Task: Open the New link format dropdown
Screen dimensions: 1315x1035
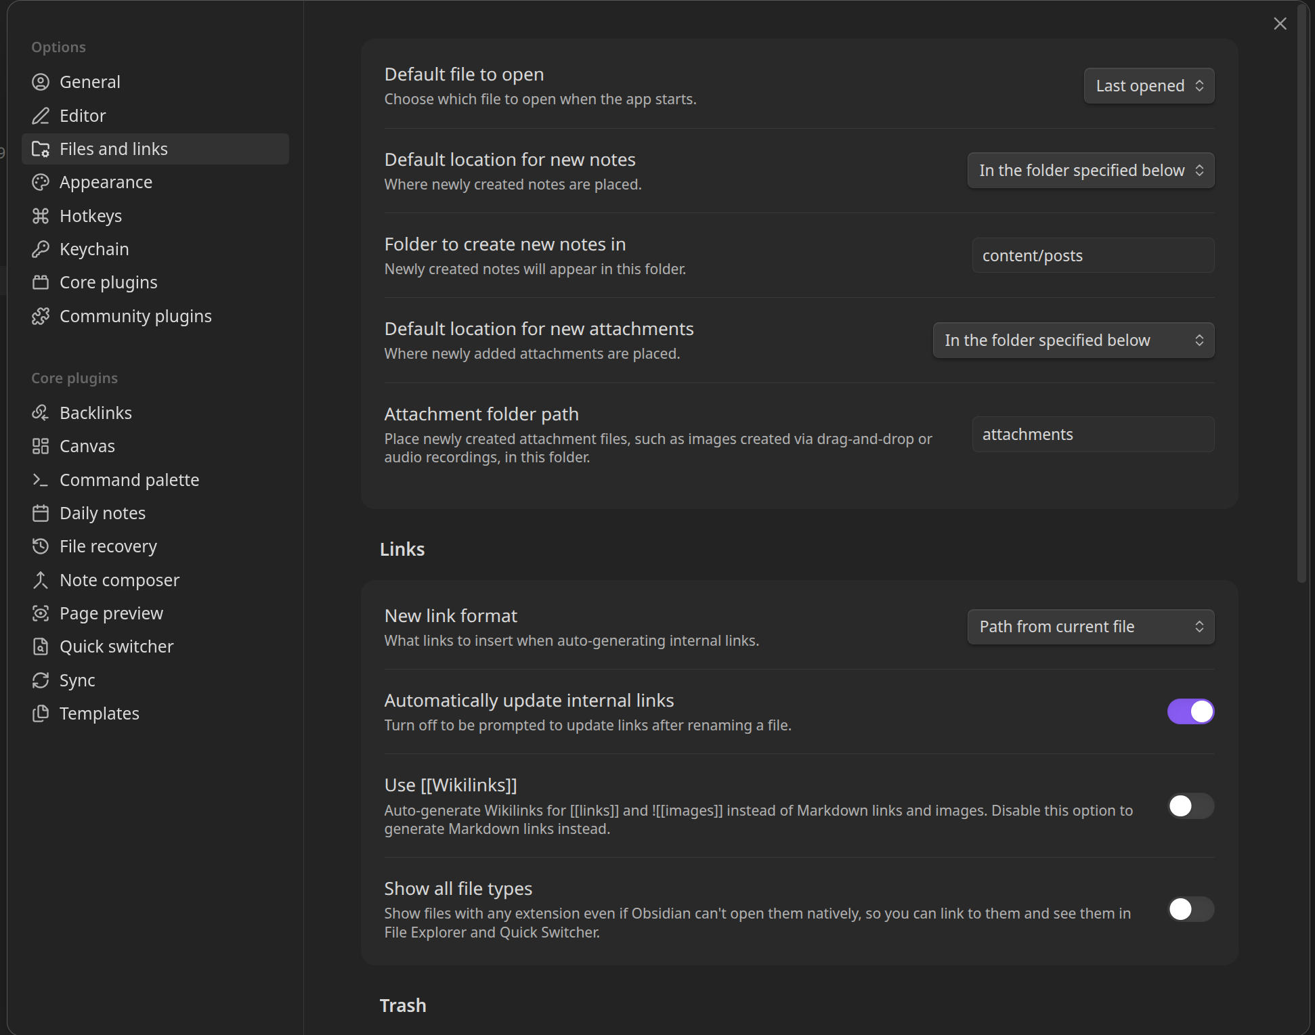Action: coord(1090,627)
